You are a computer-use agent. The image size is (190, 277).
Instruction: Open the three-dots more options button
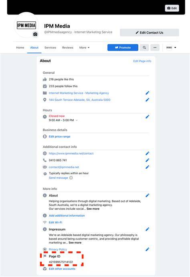[x=155, y=48]
